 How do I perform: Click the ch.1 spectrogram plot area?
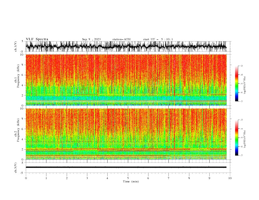(126, 80)
